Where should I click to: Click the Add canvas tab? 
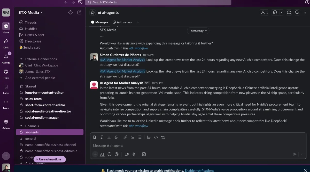(122, 22)
